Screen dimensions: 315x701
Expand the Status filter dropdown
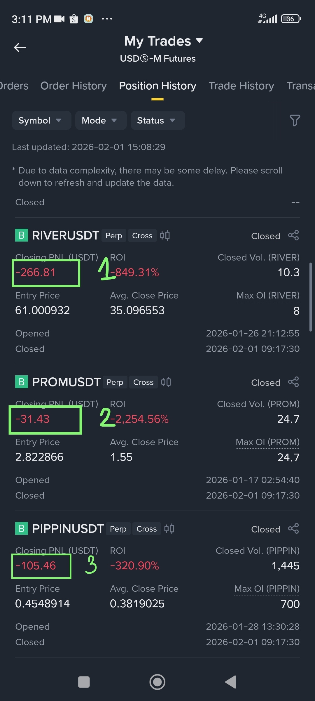point(157,120)
